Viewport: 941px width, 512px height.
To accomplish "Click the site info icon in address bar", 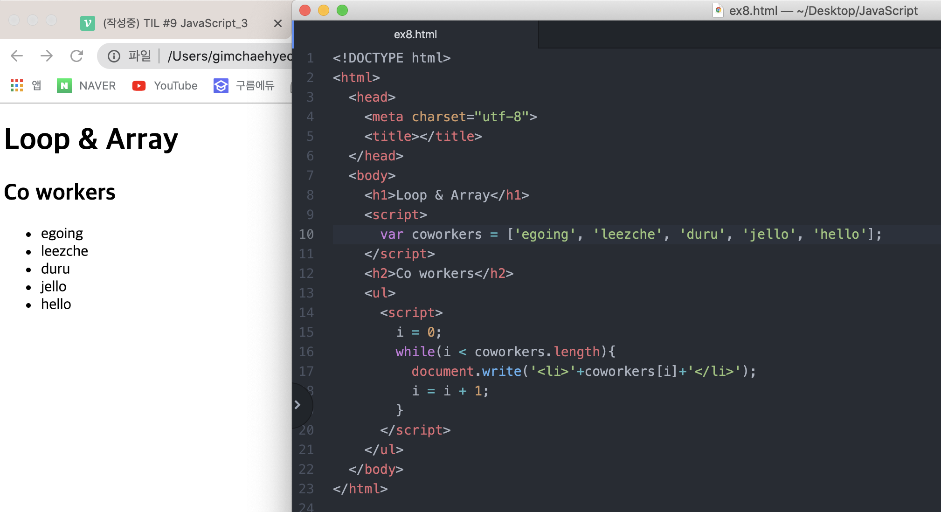I will pyautogui.click(x=114, y=56).
